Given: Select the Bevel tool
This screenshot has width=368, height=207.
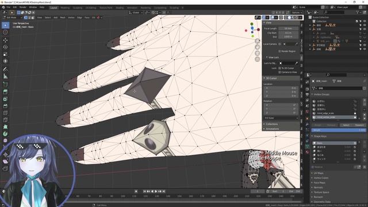Looking at the screenshot, I should pos(5,106).
